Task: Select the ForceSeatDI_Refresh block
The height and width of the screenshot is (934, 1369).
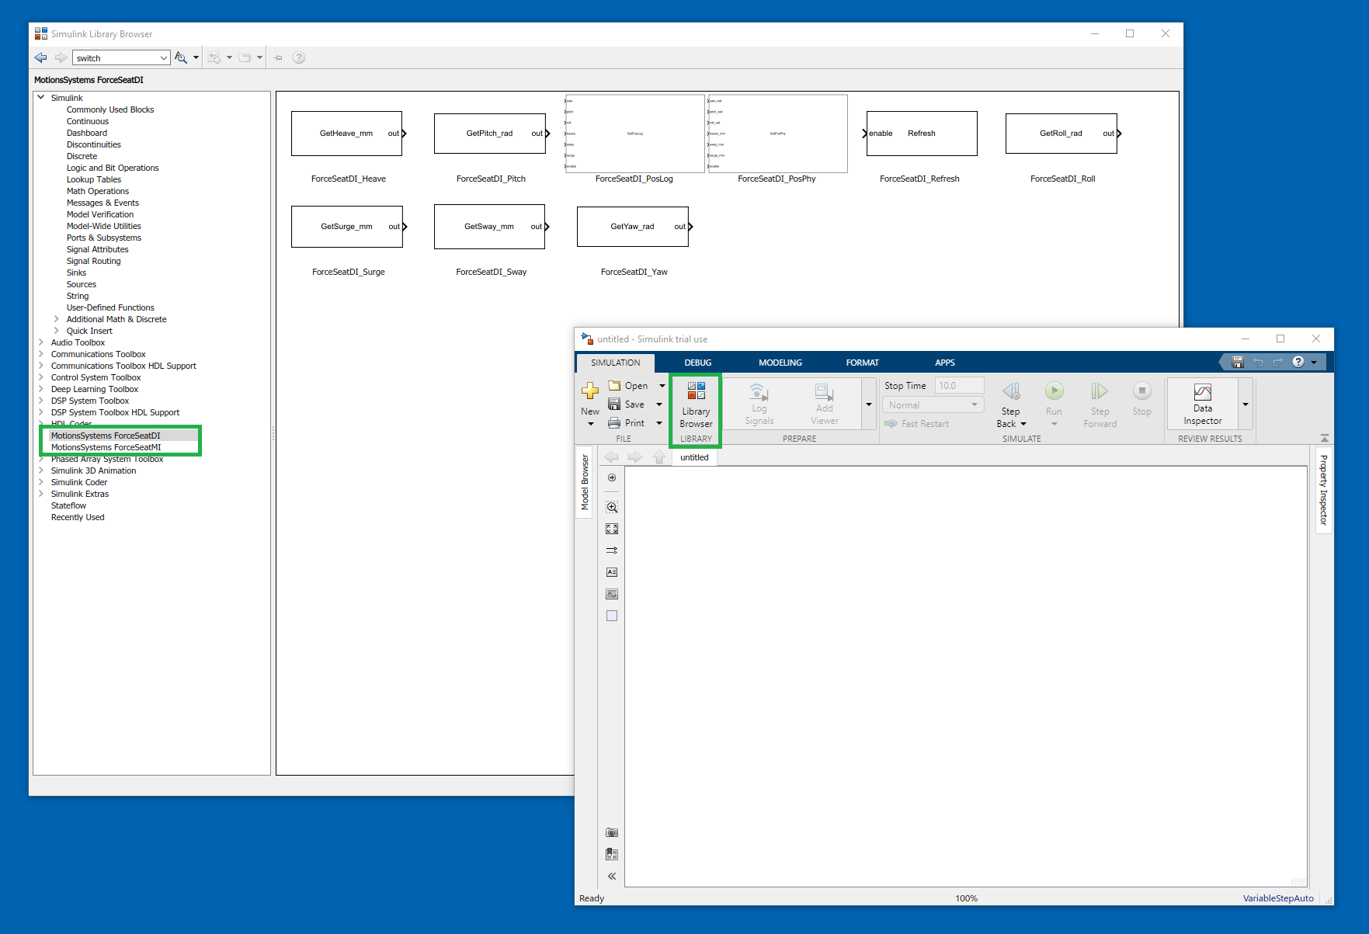Action: 920,134
